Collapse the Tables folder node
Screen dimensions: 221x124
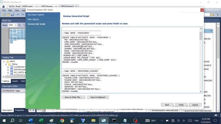pyautogui.click(x=6, y=64)
